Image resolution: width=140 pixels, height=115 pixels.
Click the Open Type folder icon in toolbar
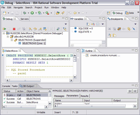pos(58,13)
